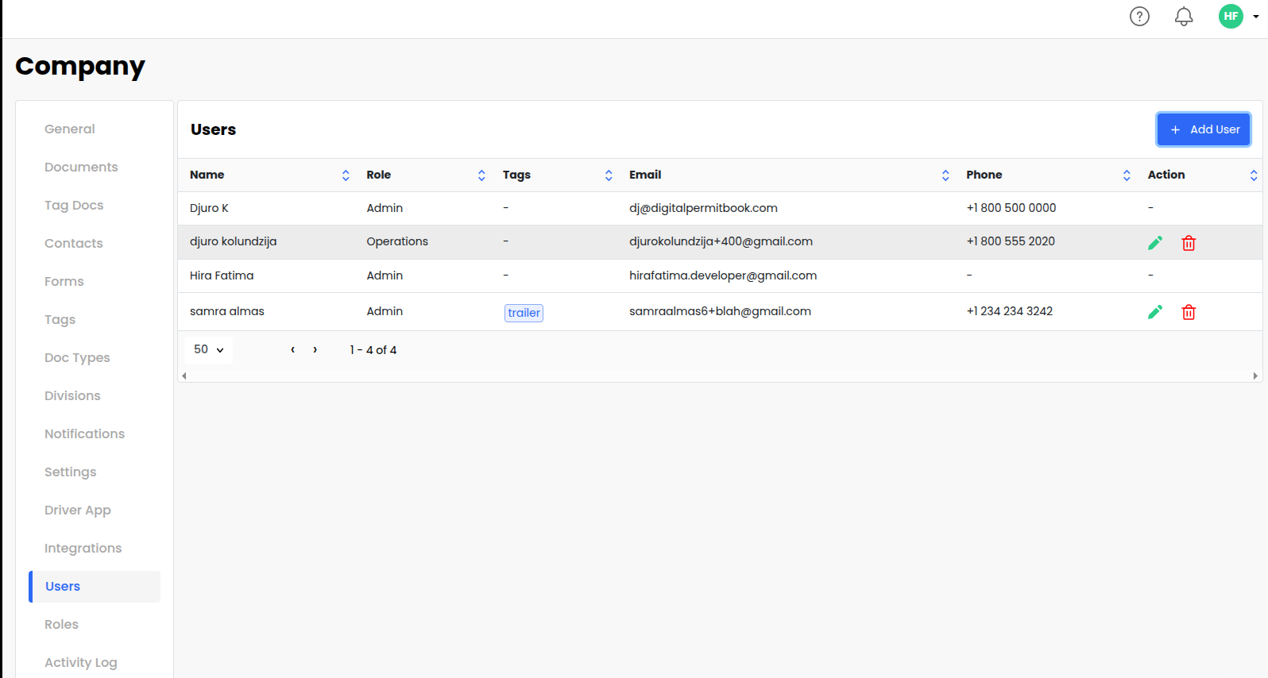Sort users by Email column arrows
This screenshot has height=678, width=1268.
pyautogui.click(x=945, y=175)
